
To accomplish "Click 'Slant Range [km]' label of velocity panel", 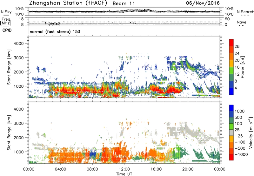I will coord(9,133).
